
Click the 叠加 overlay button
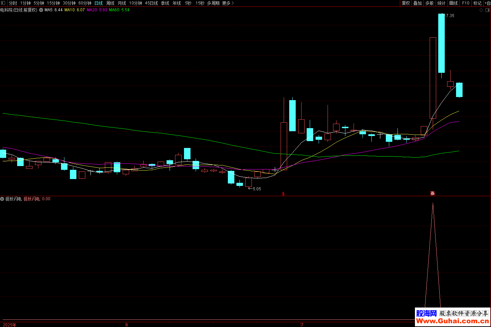tap(418, 3)
